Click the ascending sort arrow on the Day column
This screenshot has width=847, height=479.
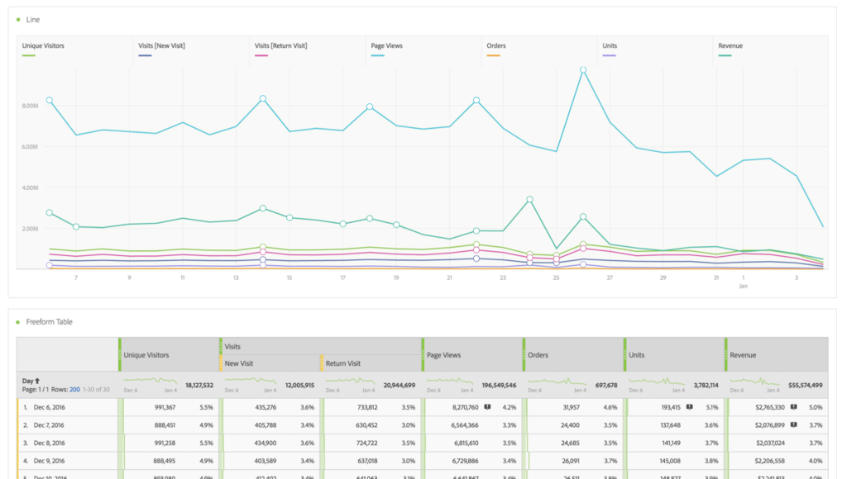click(36, 379)
